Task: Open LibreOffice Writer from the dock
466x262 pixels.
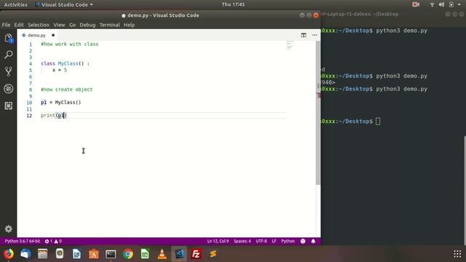Action: pos(76,254)
